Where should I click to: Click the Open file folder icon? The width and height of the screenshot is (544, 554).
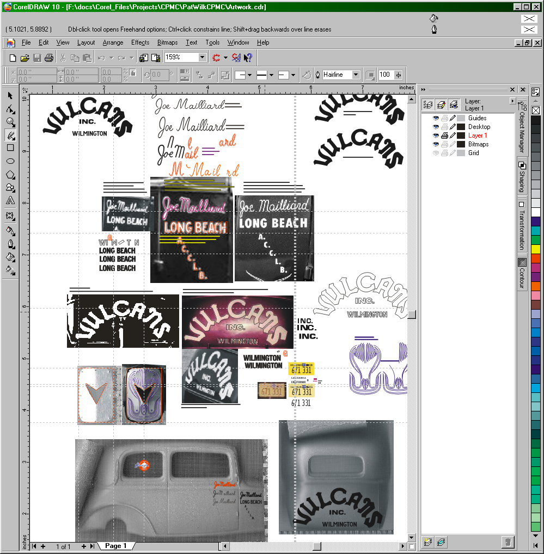[25, 58]
